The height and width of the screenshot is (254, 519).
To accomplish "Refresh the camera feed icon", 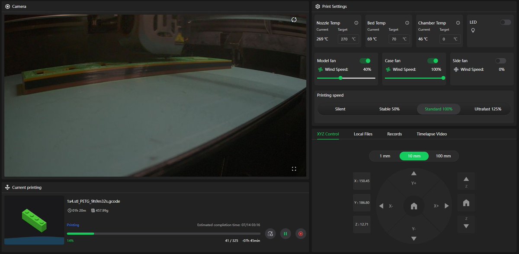I will [x=294, y=20].
